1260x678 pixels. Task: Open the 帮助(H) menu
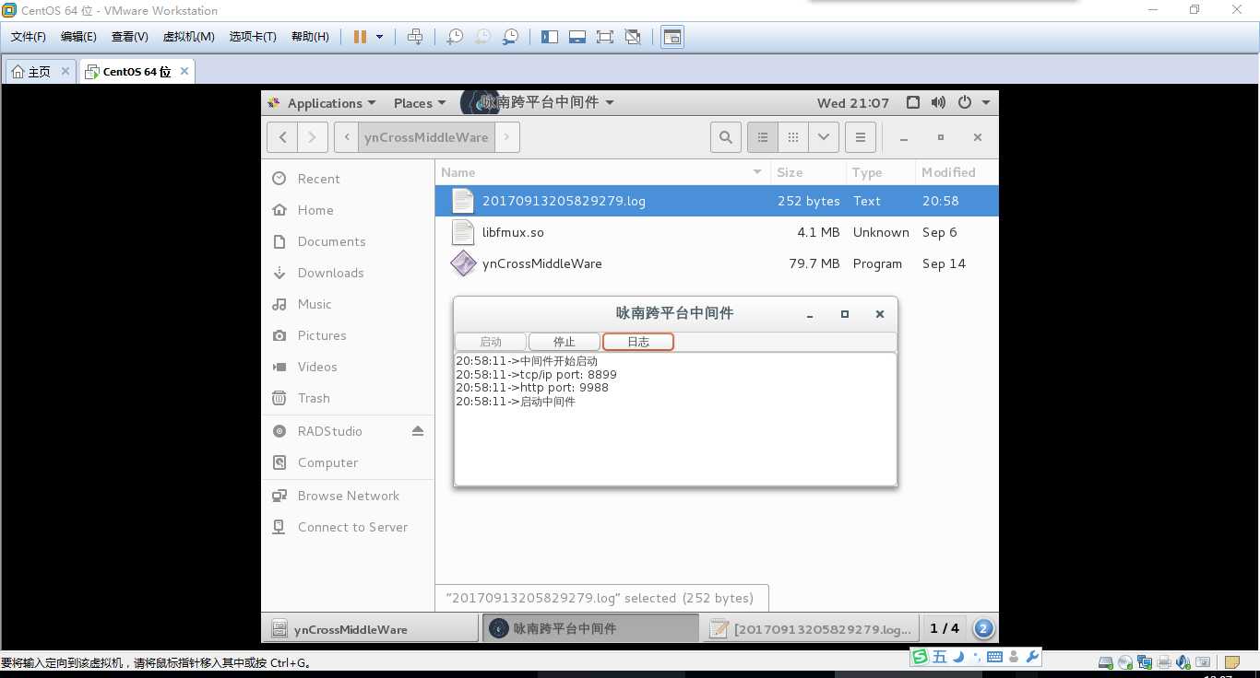point(310,37)
